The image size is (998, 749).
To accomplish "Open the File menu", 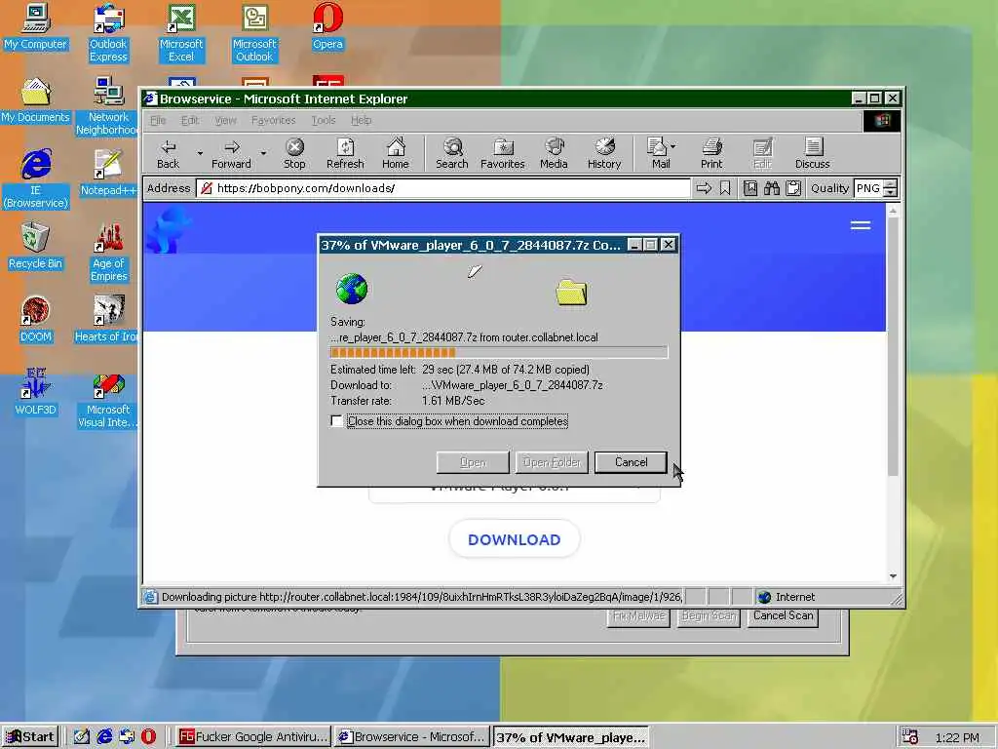I will (157, 120).
